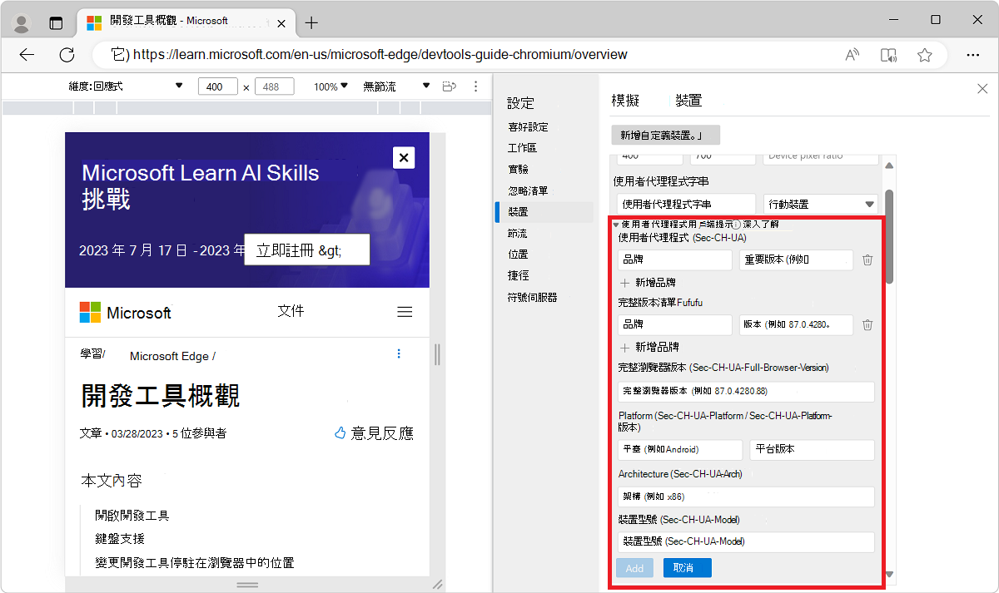Open Edge's Settings and more menu
999x593 pixels.
972,54
